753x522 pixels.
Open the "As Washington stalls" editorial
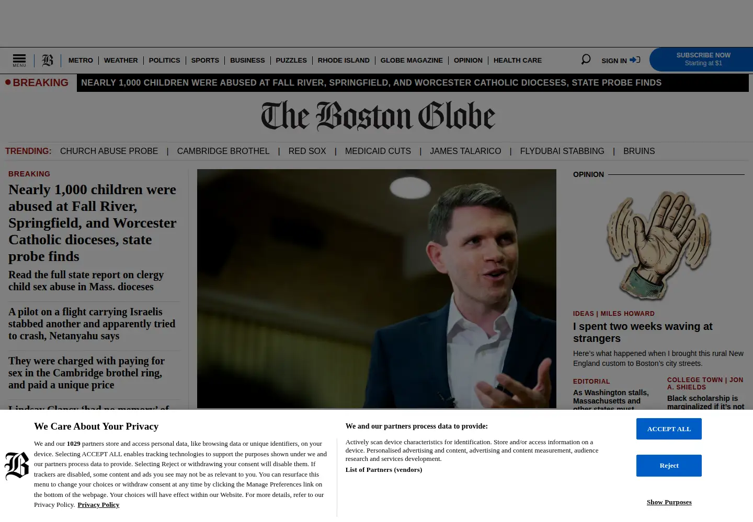point(611,400)
